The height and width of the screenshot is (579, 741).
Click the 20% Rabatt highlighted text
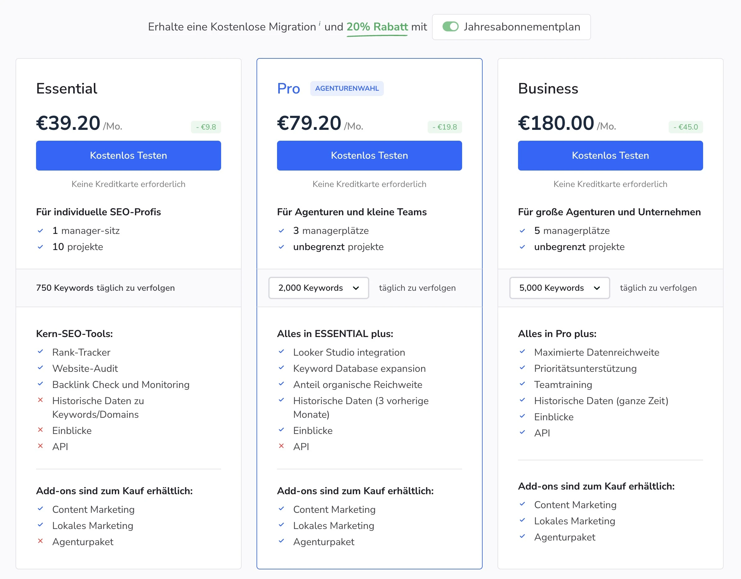point(377,26)
